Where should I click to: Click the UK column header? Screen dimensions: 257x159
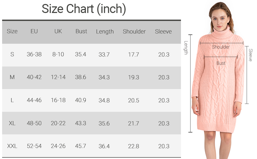tap(58, 31)
